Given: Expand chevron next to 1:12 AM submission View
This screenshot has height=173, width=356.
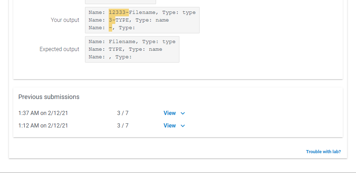Looking at the screenshot, I should (x=183, y=126).
